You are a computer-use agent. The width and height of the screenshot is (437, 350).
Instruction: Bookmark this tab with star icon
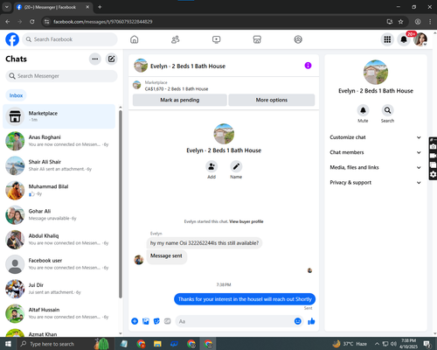tap(401, 22)
